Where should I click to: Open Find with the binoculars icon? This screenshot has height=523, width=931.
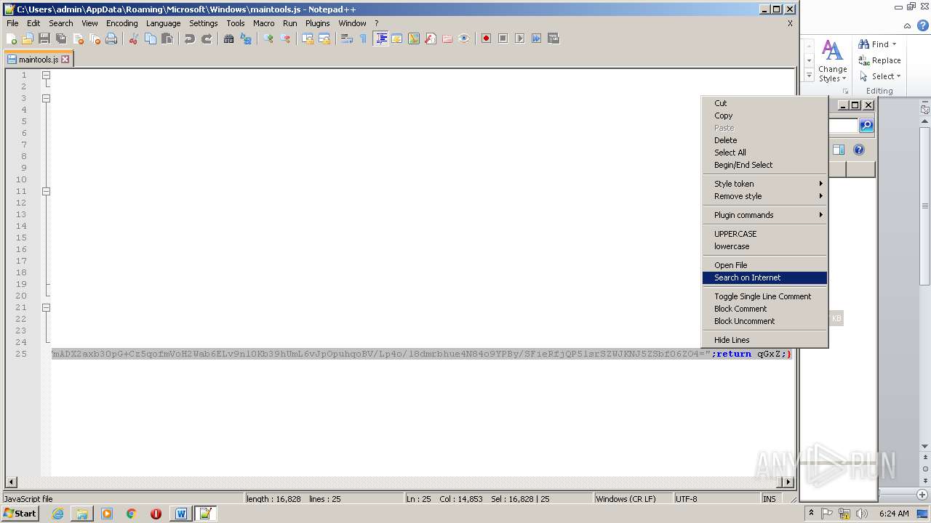coord(229,38)
